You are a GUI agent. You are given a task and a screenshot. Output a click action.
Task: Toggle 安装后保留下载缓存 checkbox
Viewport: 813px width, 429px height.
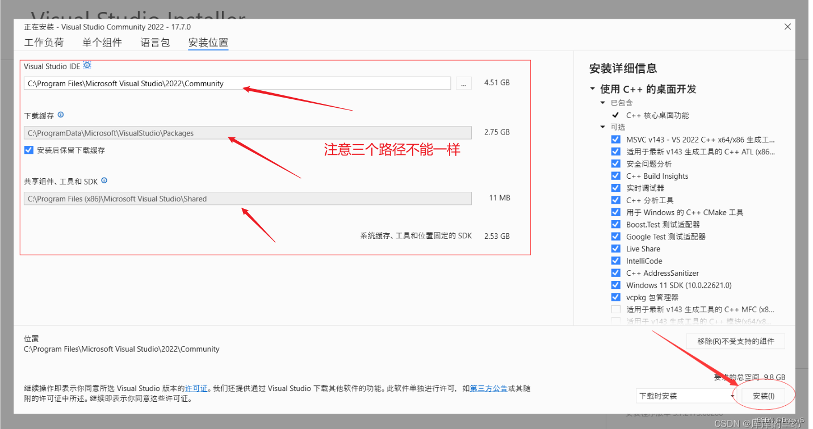click(x=29, y=150)
